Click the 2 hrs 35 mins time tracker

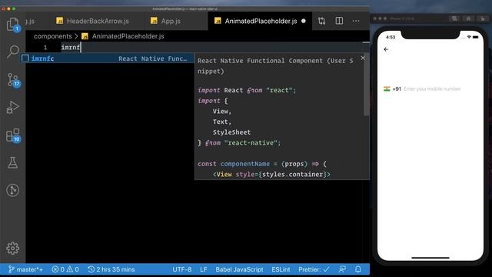click(x=111, y=269)
